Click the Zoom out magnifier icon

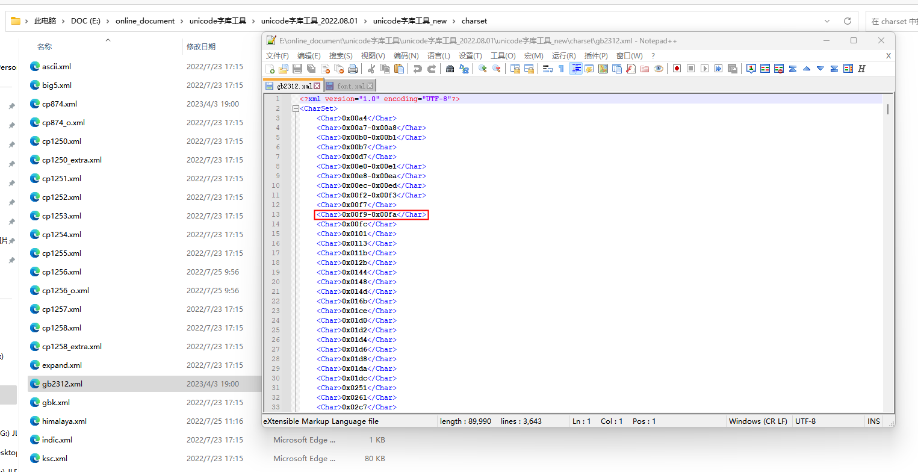[496, 69]
